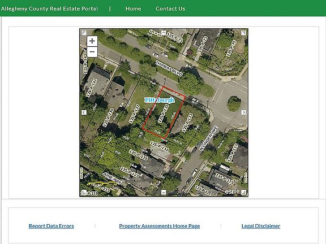Open Report Data Errors link
Viewport: 326px width, 244px height.
coord(51,226)
